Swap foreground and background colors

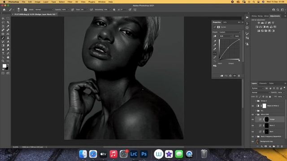8,65
